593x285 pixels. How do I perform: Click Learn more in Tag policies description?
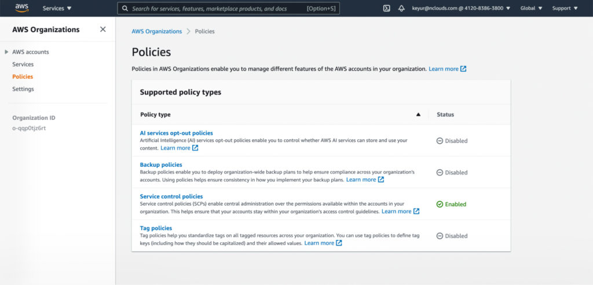[x=319, y=243]
